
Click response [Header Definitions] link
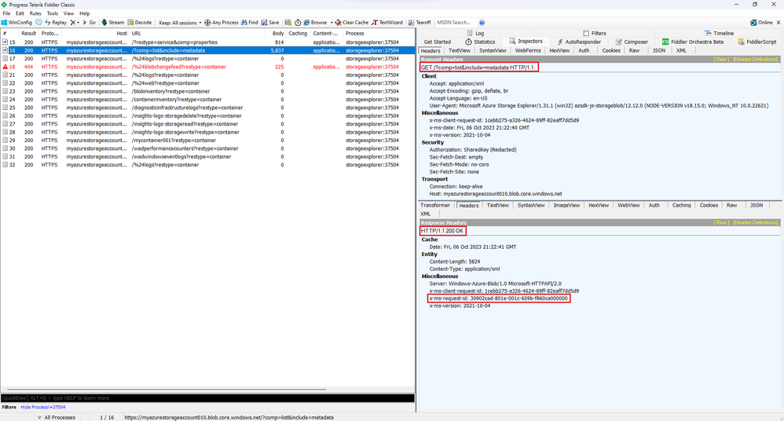point(756,222)
